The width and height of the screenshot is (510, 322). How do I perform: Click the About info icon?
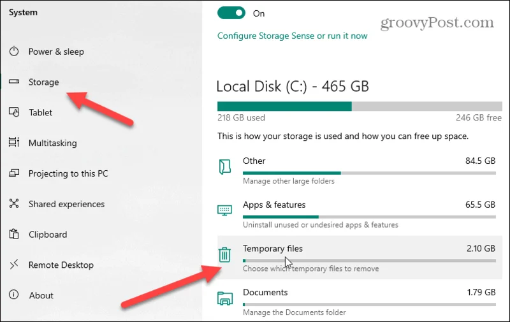click(13, 295)
